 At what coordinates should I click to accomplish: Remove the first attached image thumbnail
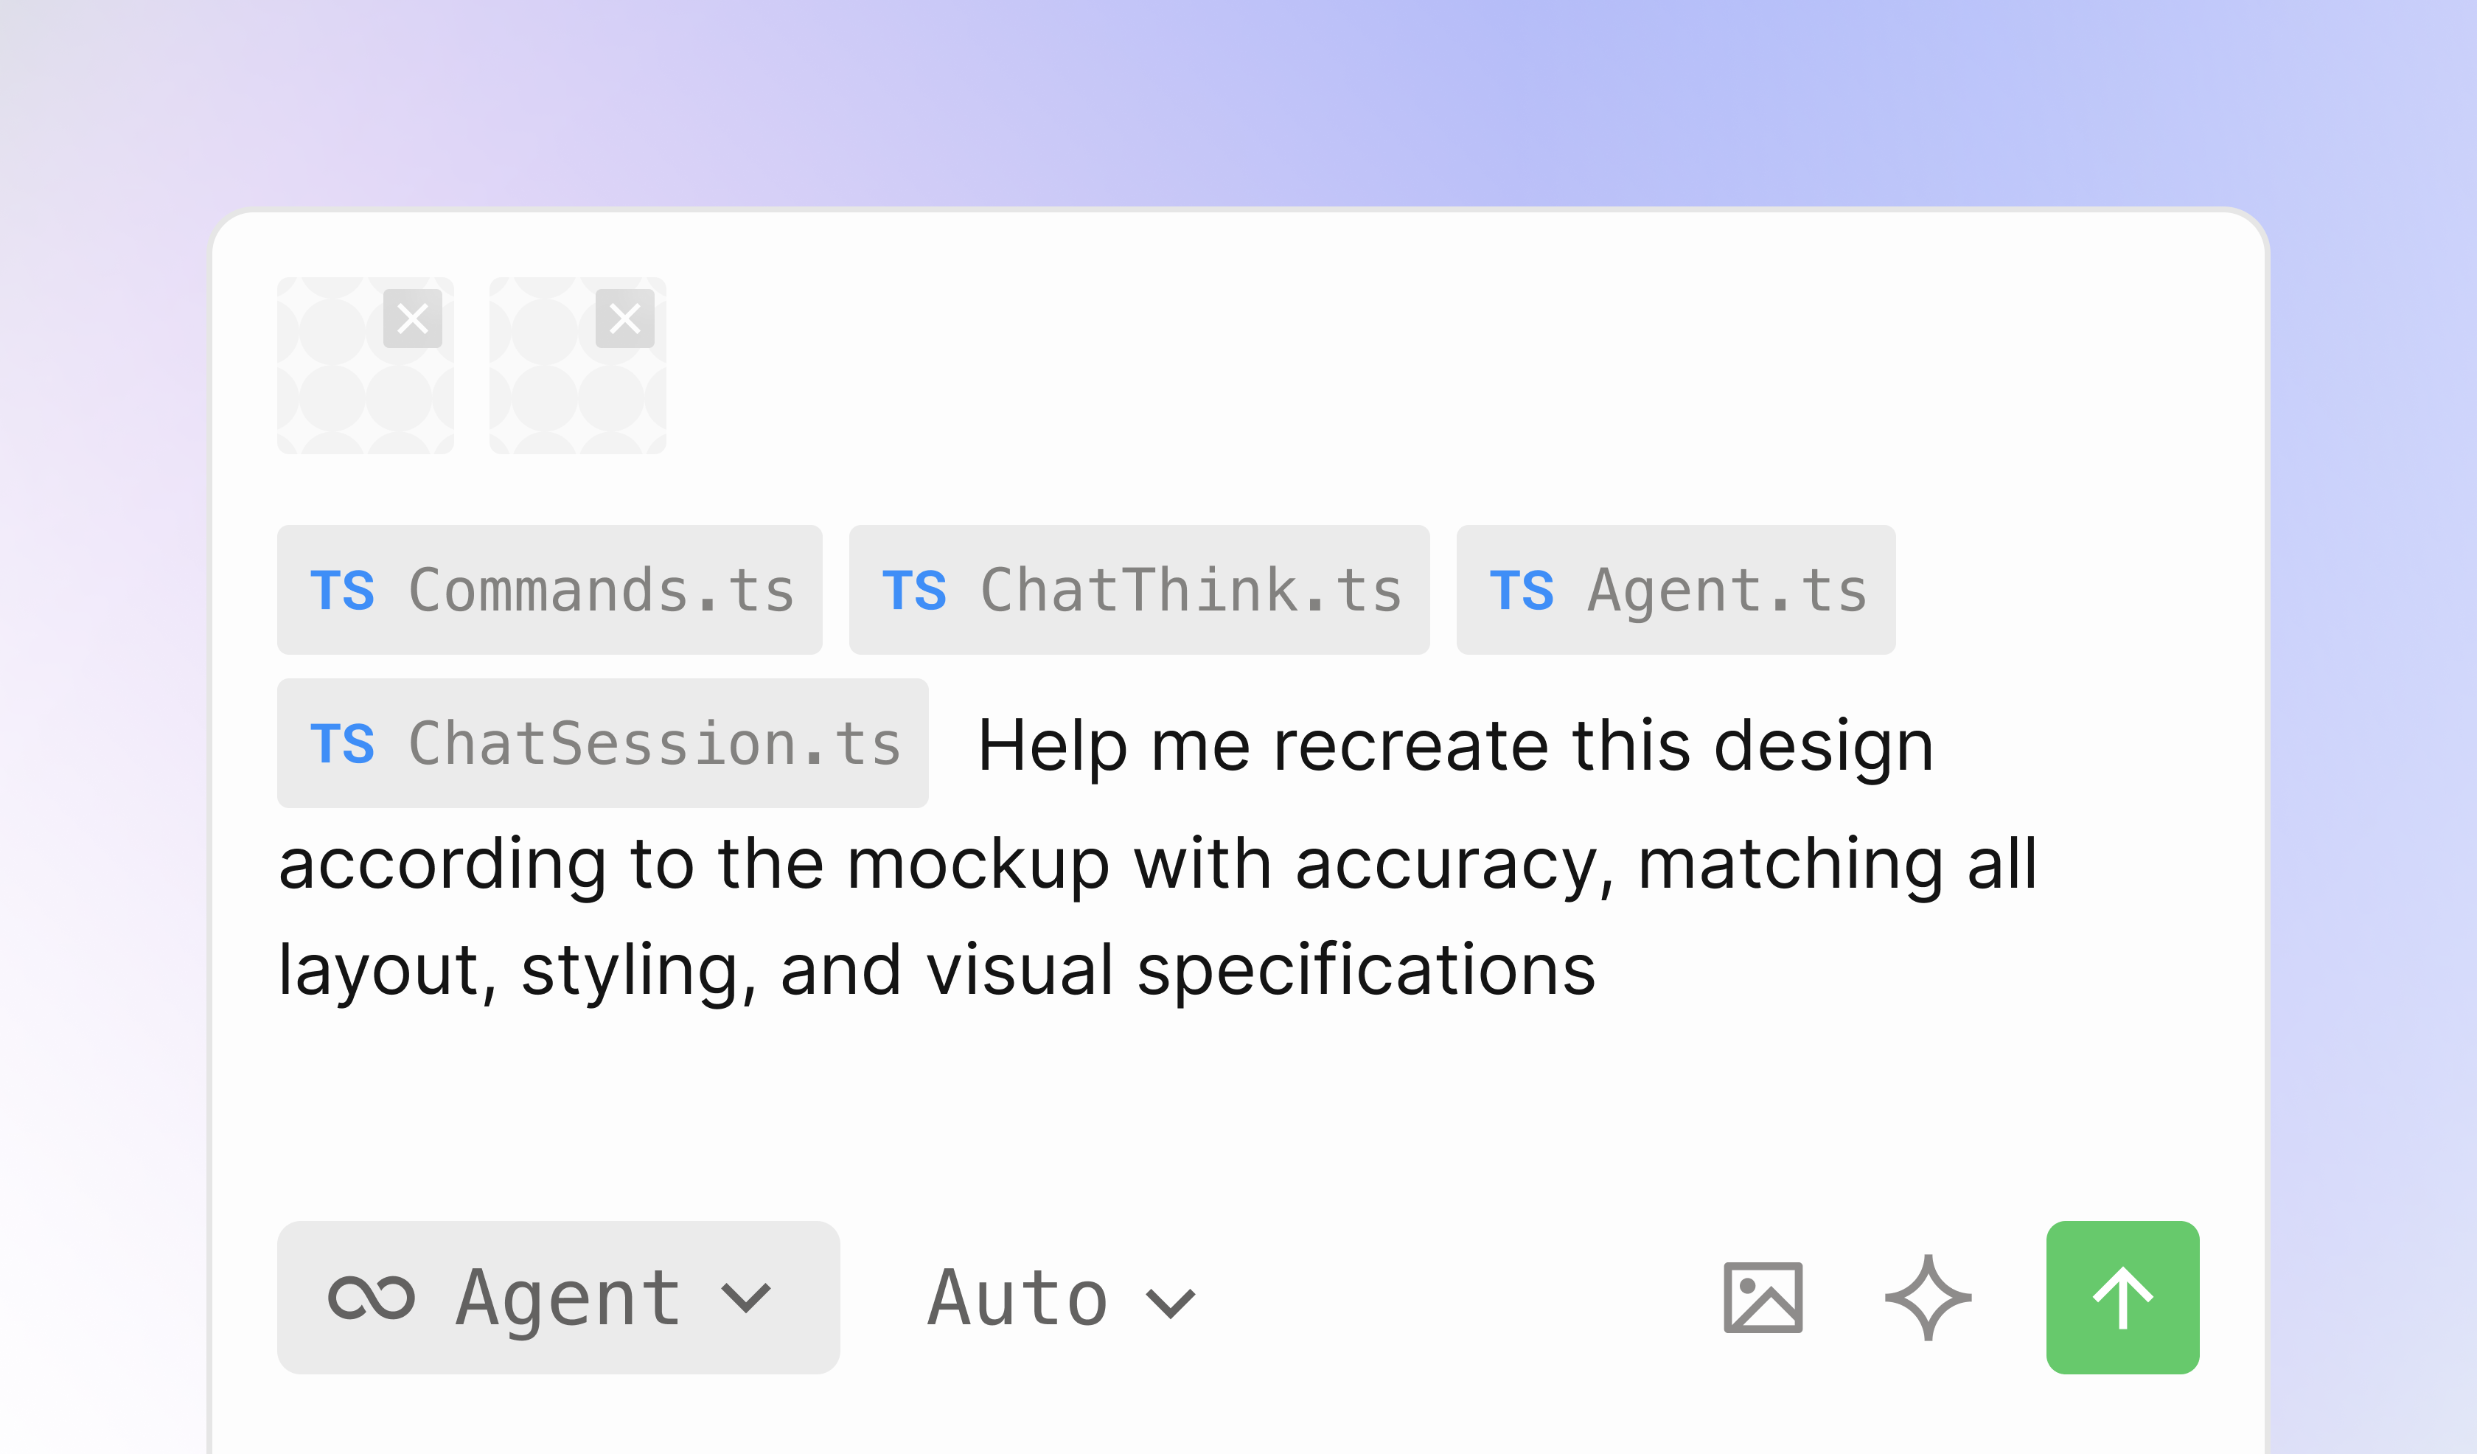(412, 319)
